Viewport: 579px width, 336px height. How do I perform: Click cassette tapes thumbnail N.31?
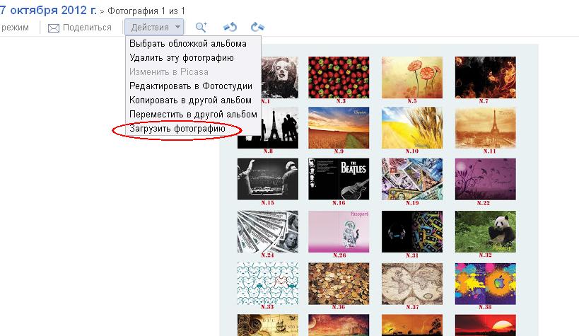(411, 232)
